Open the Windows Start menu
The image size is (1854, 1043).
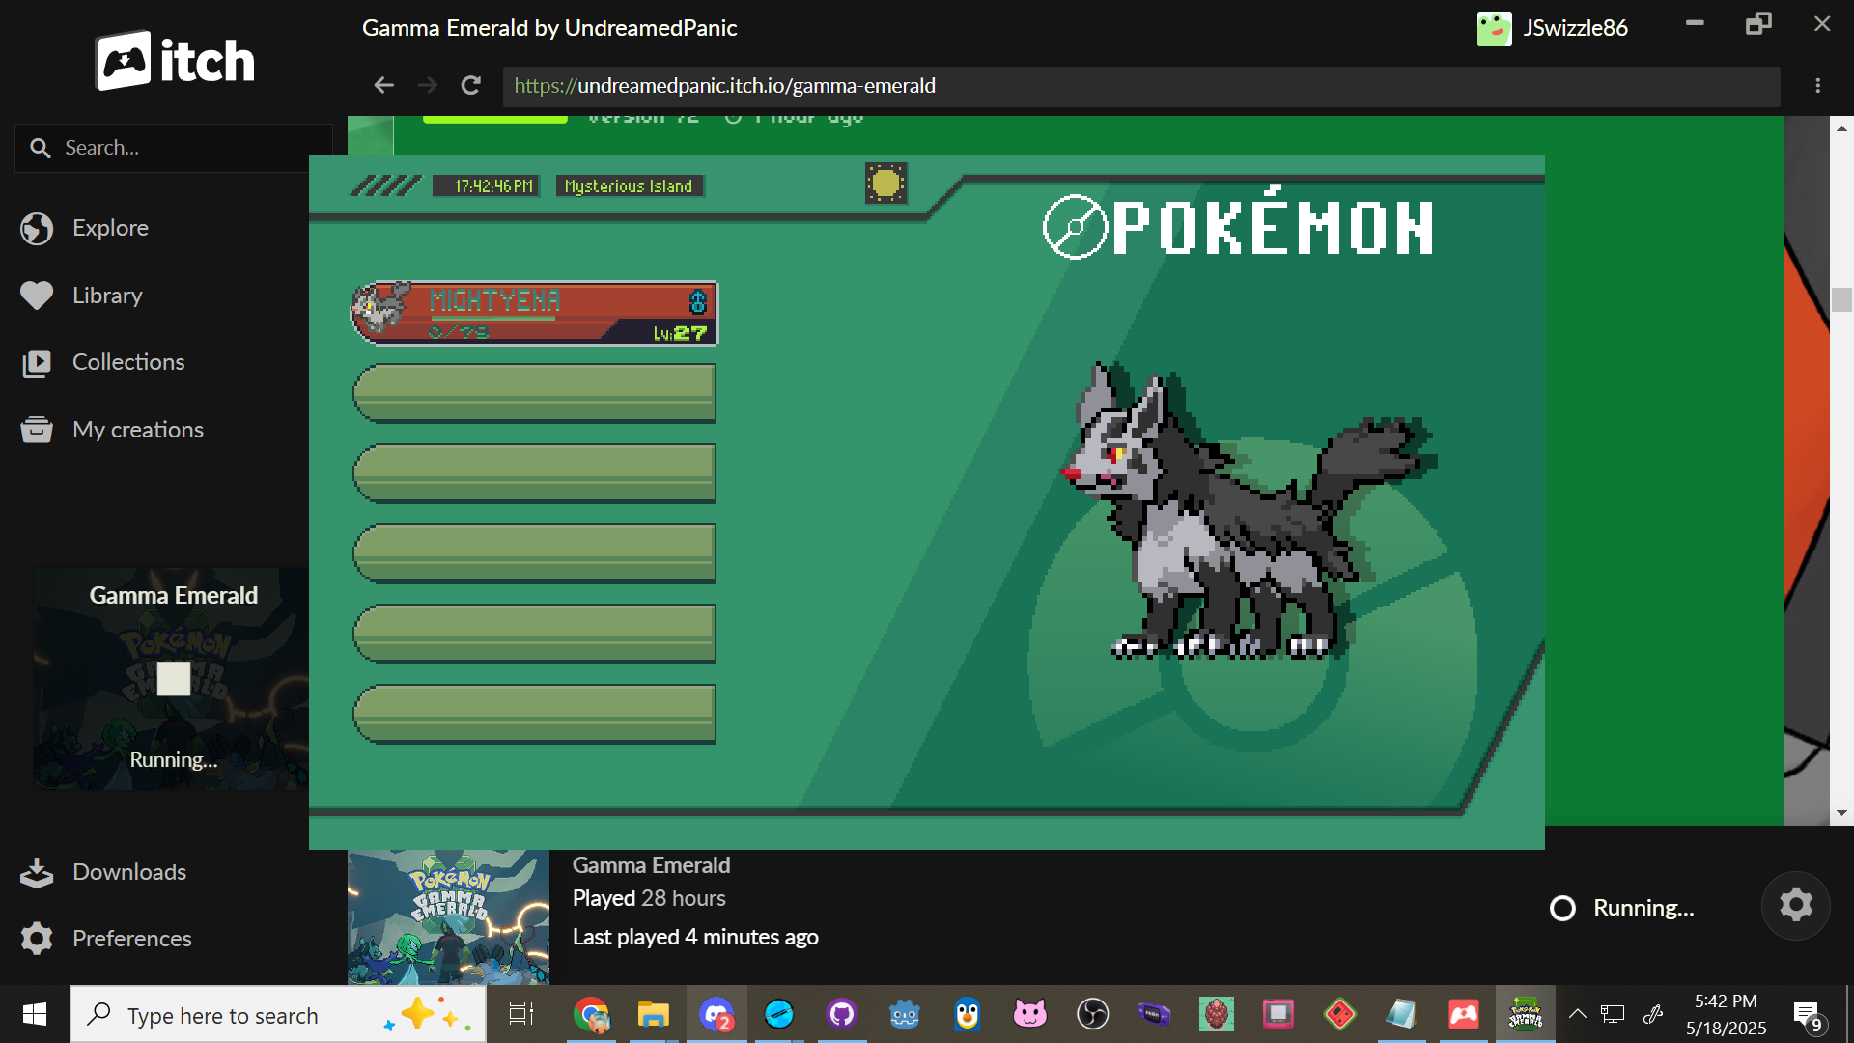pyautogui.click(x=35, y=1014)
